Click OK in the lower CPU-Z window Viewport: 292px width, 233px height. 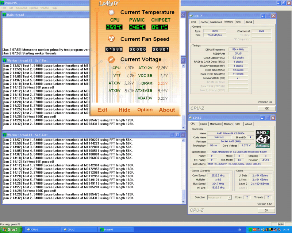pyautogui.click(x=266, y=210)
